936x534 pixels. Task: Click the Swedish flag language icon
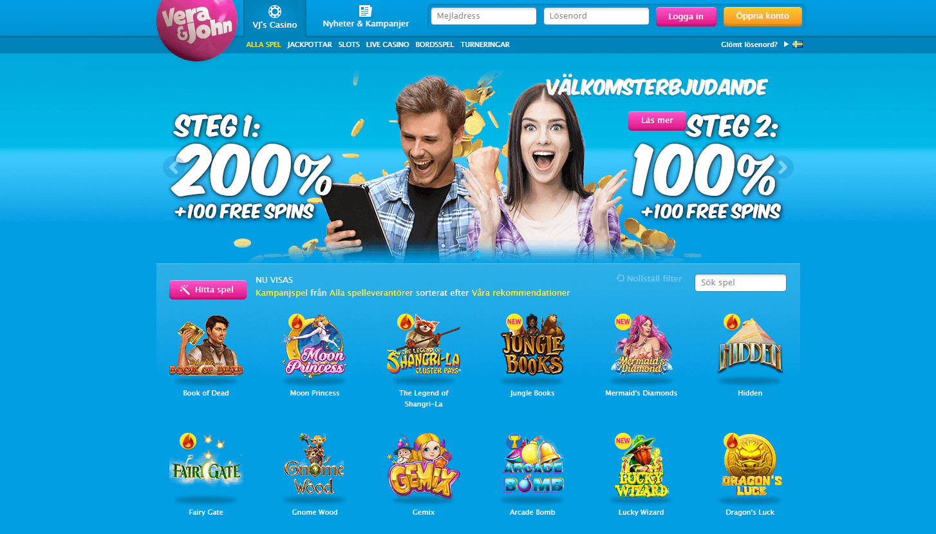(798, 44)
